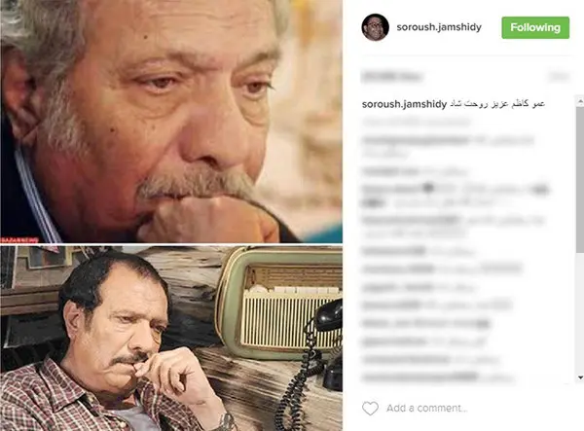Image resolution: width=584 pixels, height=431 pixels.
Task: Click empty scrollbar track below the thumb
Action: (x=580, y=312)
